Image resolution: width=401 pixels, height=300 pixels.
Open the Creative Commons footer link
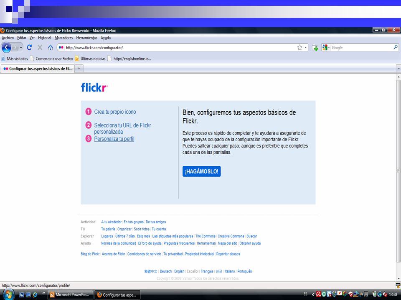coord(231,236)
